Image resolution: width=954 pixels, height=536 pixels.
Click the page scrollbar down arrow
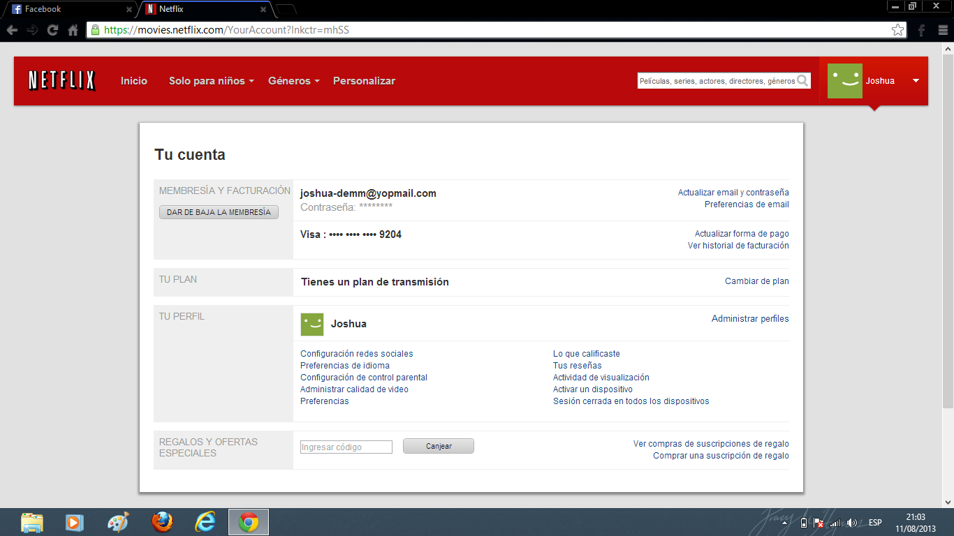click(x=948, y=502)
